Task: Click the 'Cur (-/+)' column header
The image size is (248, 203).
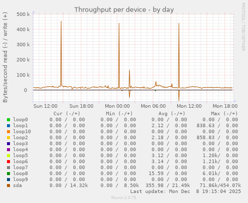Action: pos(67,114)
